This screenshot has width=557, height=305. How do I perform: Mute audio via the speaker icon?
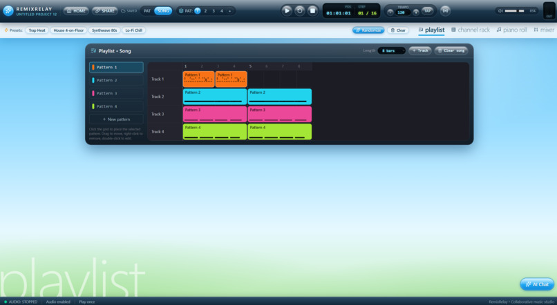500,11
